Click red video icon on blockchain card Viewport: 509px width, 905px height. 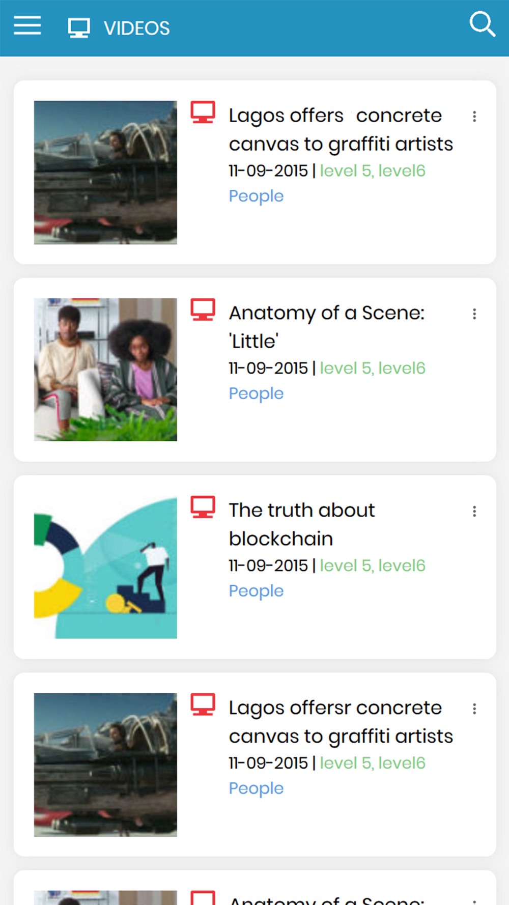[x=203, y=507]
